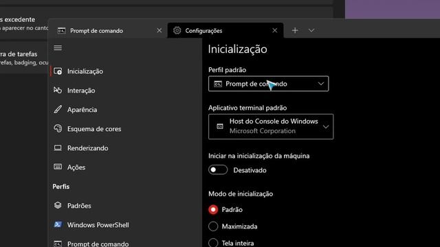Expand the Aplicativo terminal padrão dropdown
440x247 pixels.
(x=271, y=126)
